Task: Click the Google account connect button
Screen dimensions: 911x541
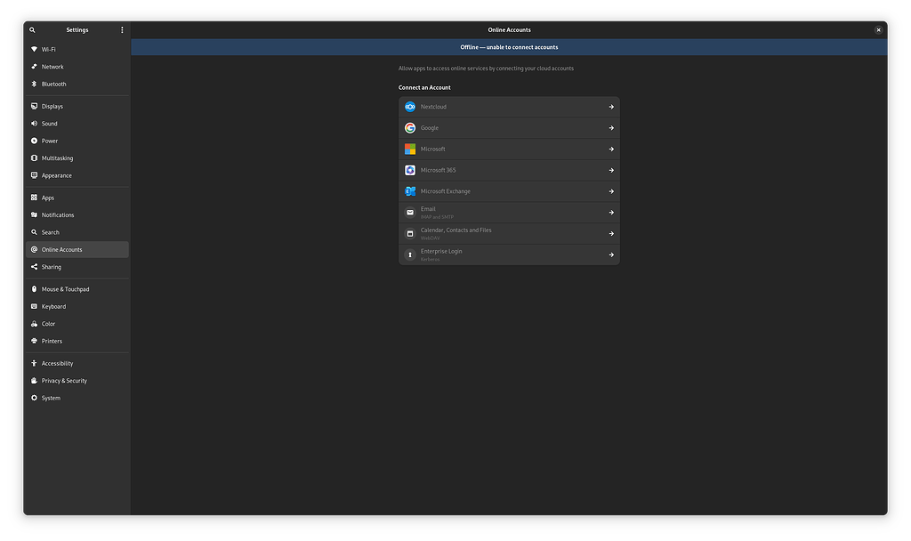Action: (x=611, y=127)
